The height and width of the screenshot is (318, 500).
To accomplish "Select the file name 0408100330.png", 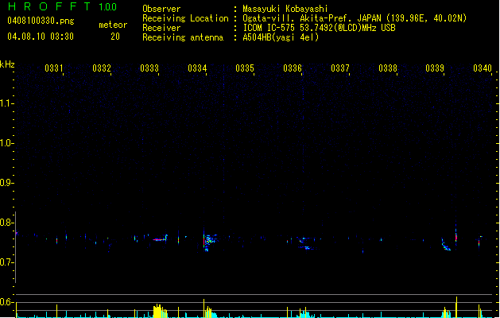I will pos(41,21).
